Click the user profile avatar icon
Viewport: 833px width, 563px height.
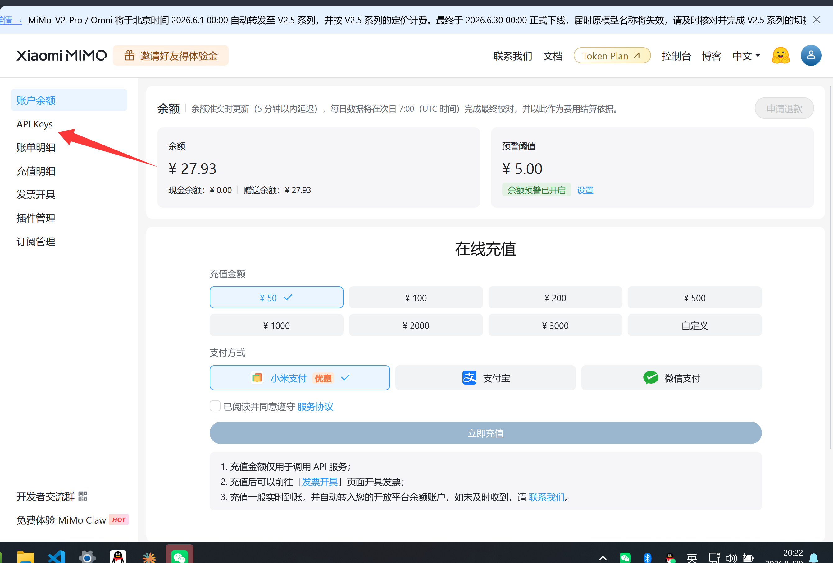(810, 56)
